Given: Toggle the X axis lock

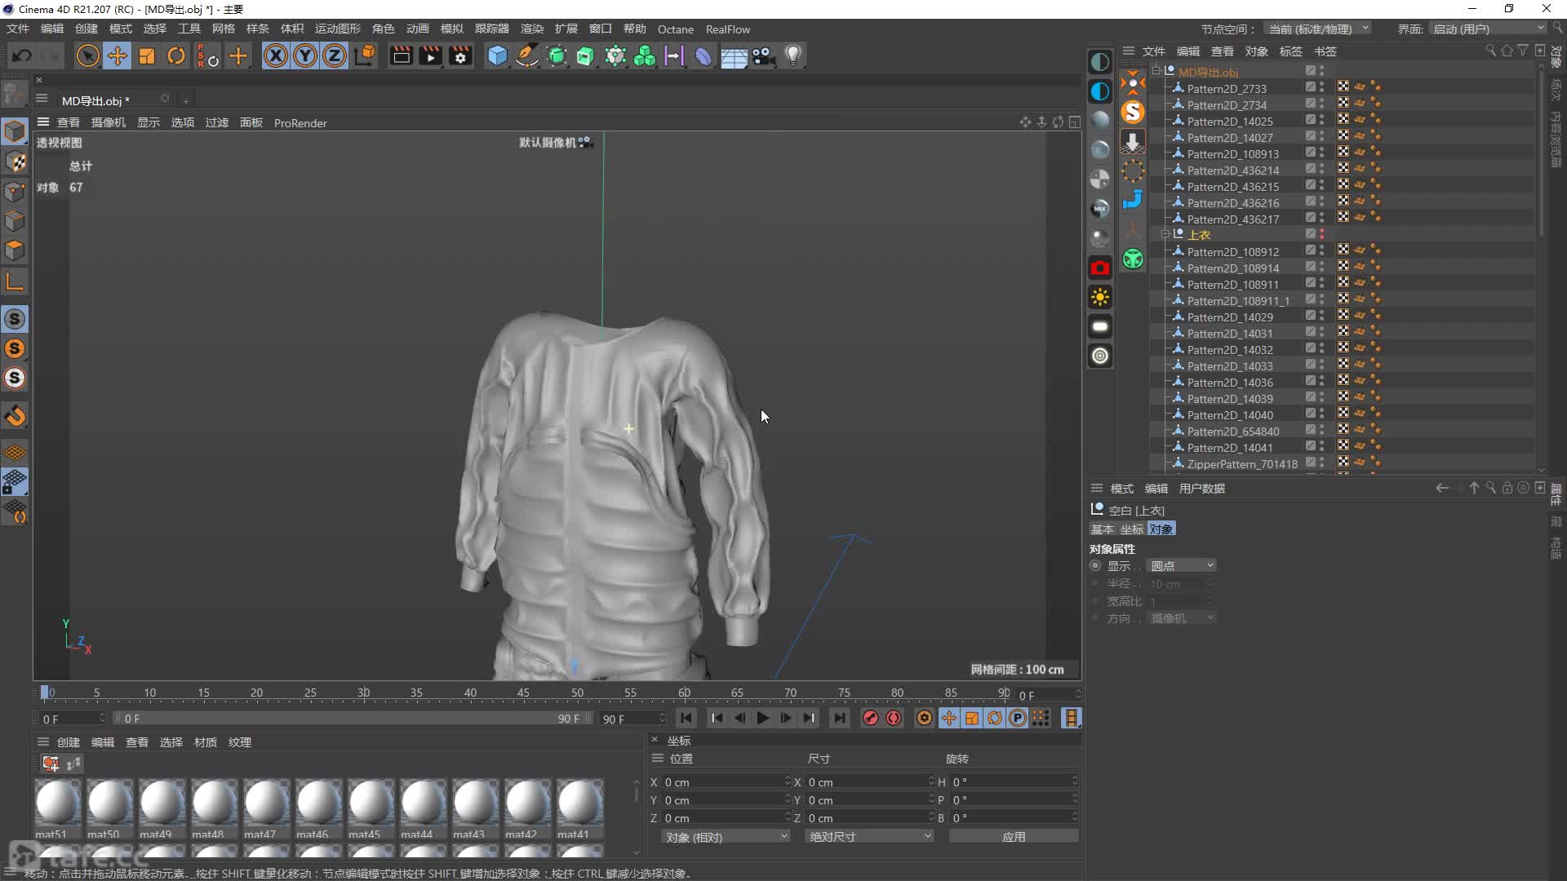Looking at the screenshot, I should [x=276, y=55].
